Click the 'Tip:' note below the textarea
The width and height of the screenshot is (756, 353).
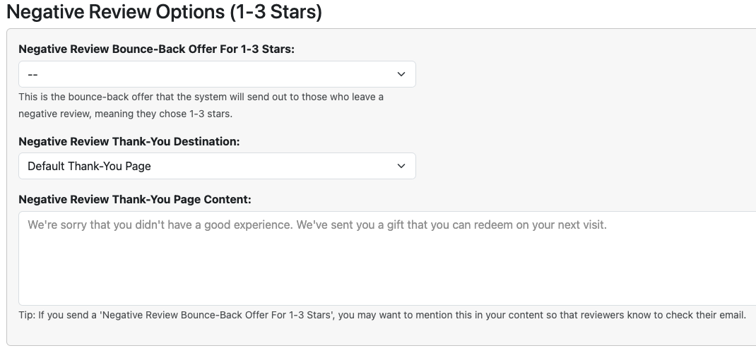coord(382,316)
